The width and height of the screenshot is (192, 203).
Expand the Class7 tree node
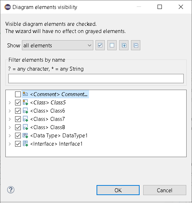[x=10, y=119]
